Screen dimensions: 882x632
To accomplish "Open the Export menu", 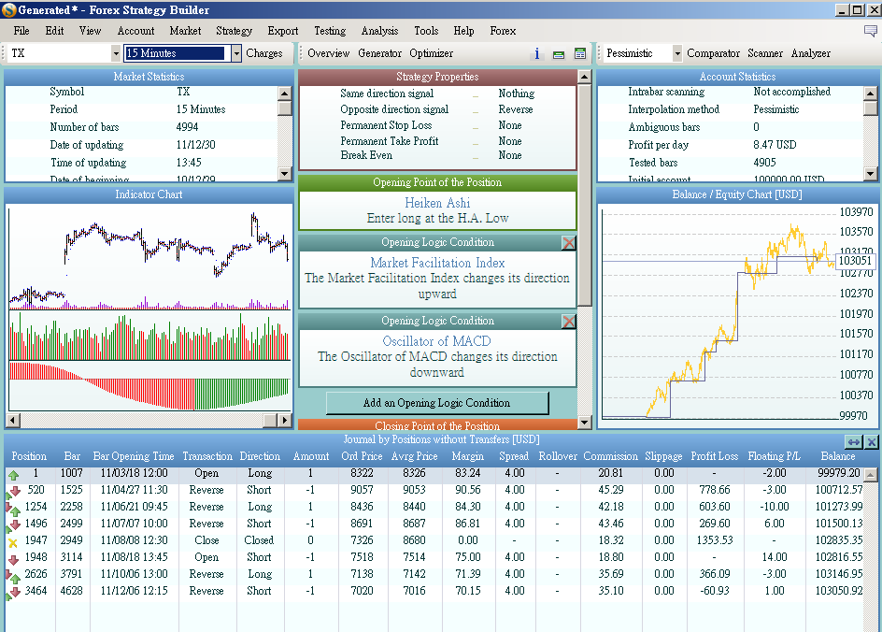I will (x=283, y=31).
